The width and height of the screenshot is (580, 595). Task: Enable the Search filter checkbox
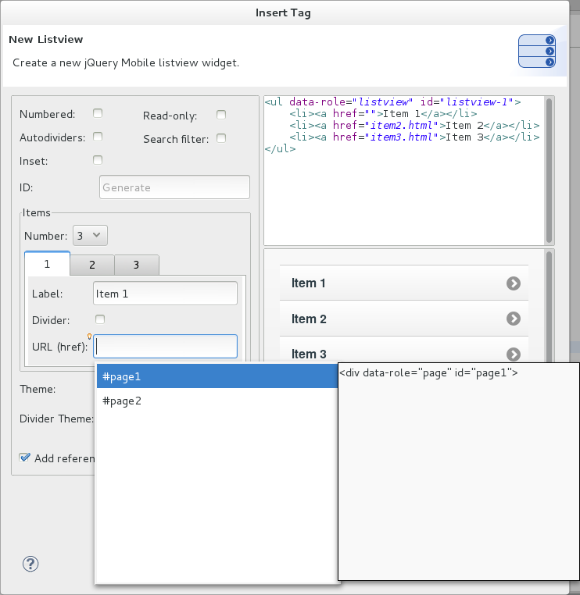click(x=221, y=138)
